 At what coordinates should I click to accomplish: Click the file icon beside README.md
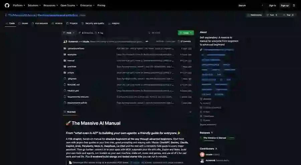65,84
